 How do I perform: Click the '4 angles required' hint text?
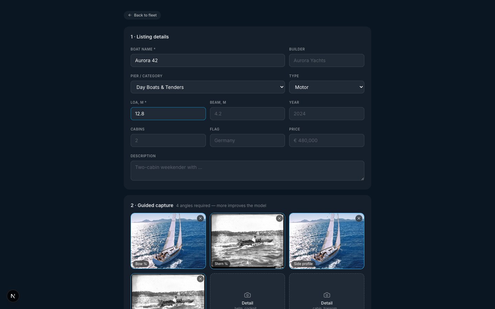(x=221, y=206)
